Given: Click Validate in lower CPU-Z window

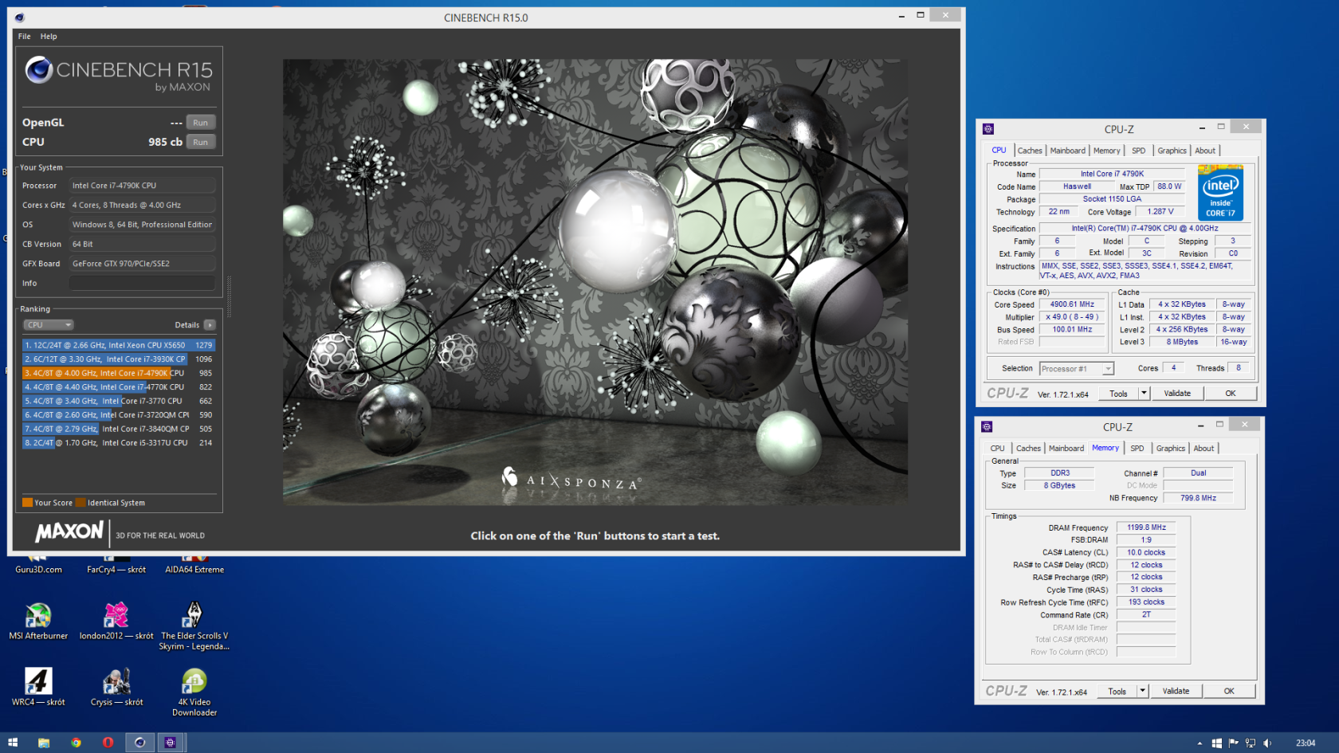Looking at the screenshot, I should (x=1176, y=692).
